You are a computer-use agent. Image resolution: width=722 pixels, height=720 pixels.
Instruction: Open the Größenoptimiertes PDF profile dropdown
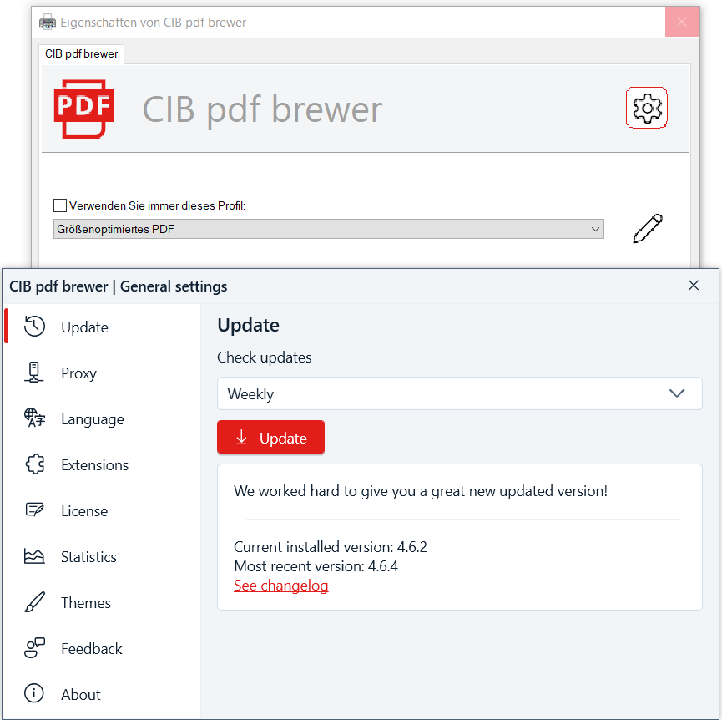(328, 229)
